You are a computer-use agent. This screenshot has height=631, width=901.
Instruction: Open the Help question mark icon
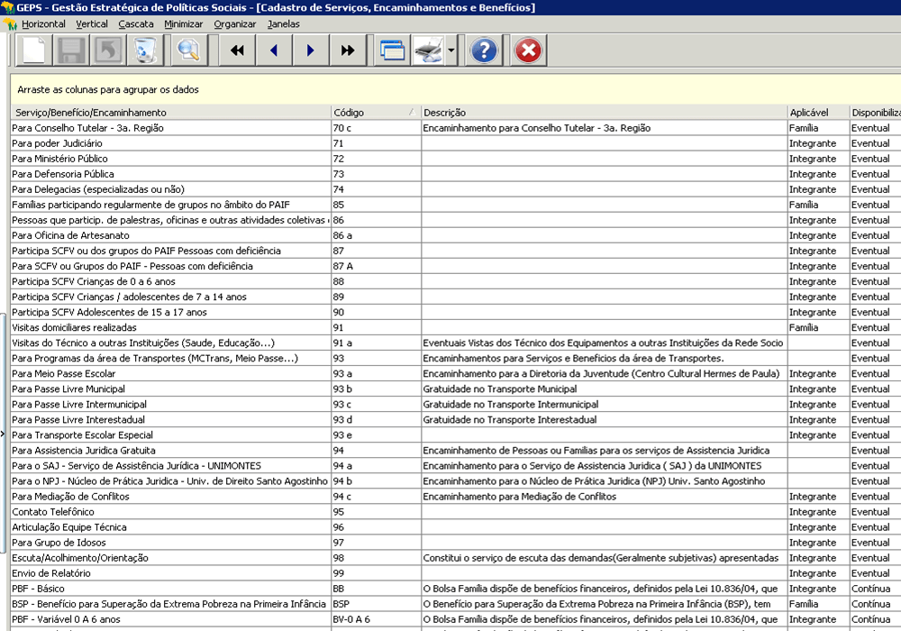tap(484, 50)
